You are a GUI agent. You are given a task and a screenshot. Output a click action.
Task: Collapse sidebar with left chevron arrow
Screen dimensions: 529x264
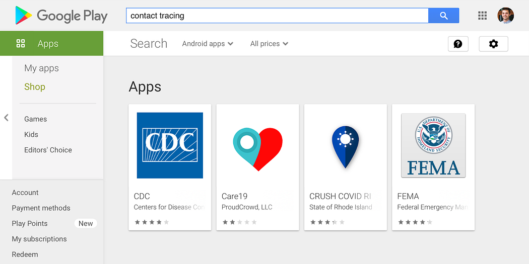click(x=6, y=118)
